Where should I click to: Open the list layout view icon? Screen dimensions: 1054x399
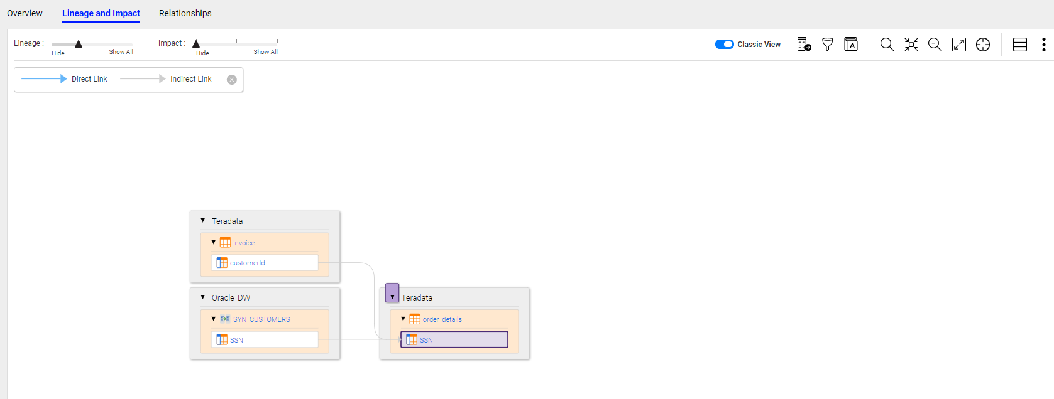(1020, 44)
